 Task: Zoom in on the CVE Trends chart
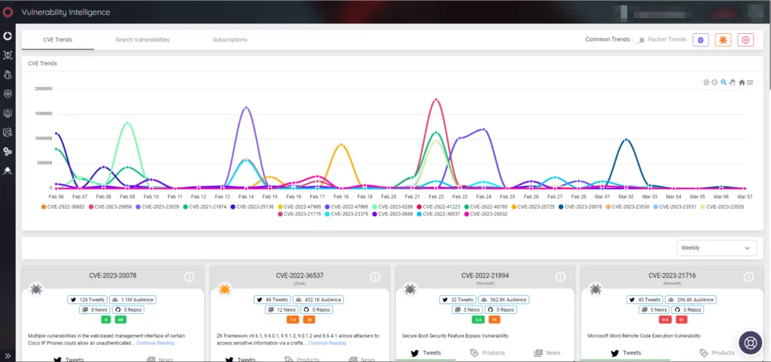point(706,83)
